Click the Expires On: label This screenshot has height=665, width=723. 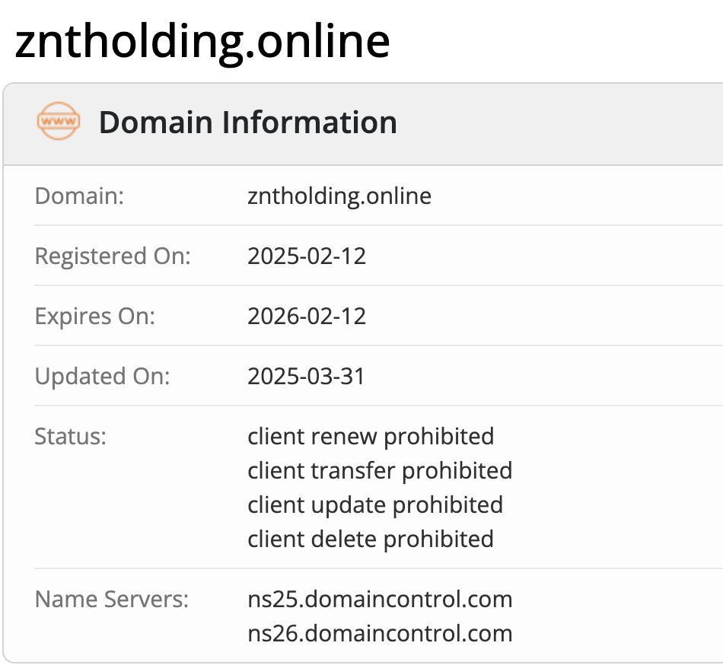tap(95, 316)
